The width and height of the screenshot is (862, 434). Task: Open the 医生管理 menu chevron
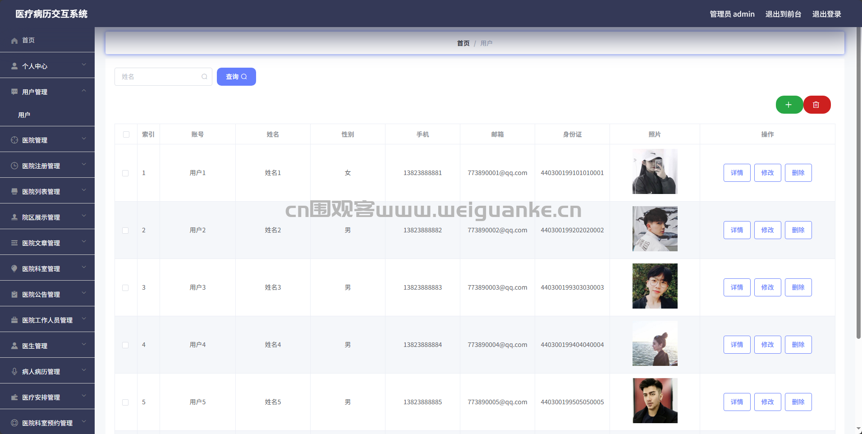pyautogui.click(x=84, y=345)
